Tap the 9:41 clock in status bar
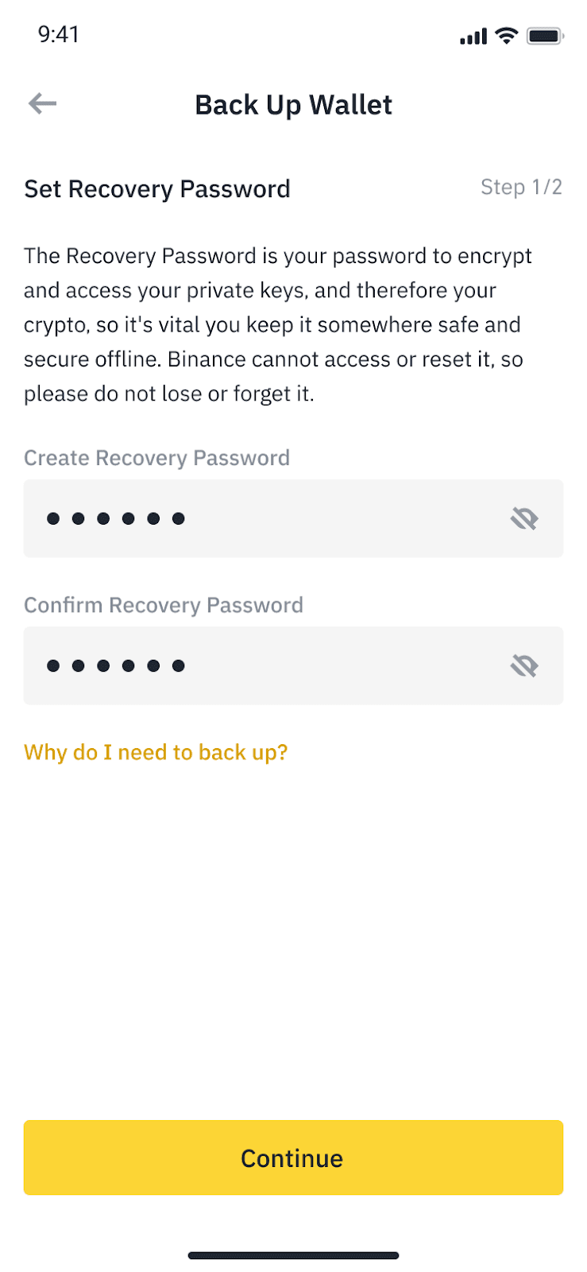 [59, 34]
